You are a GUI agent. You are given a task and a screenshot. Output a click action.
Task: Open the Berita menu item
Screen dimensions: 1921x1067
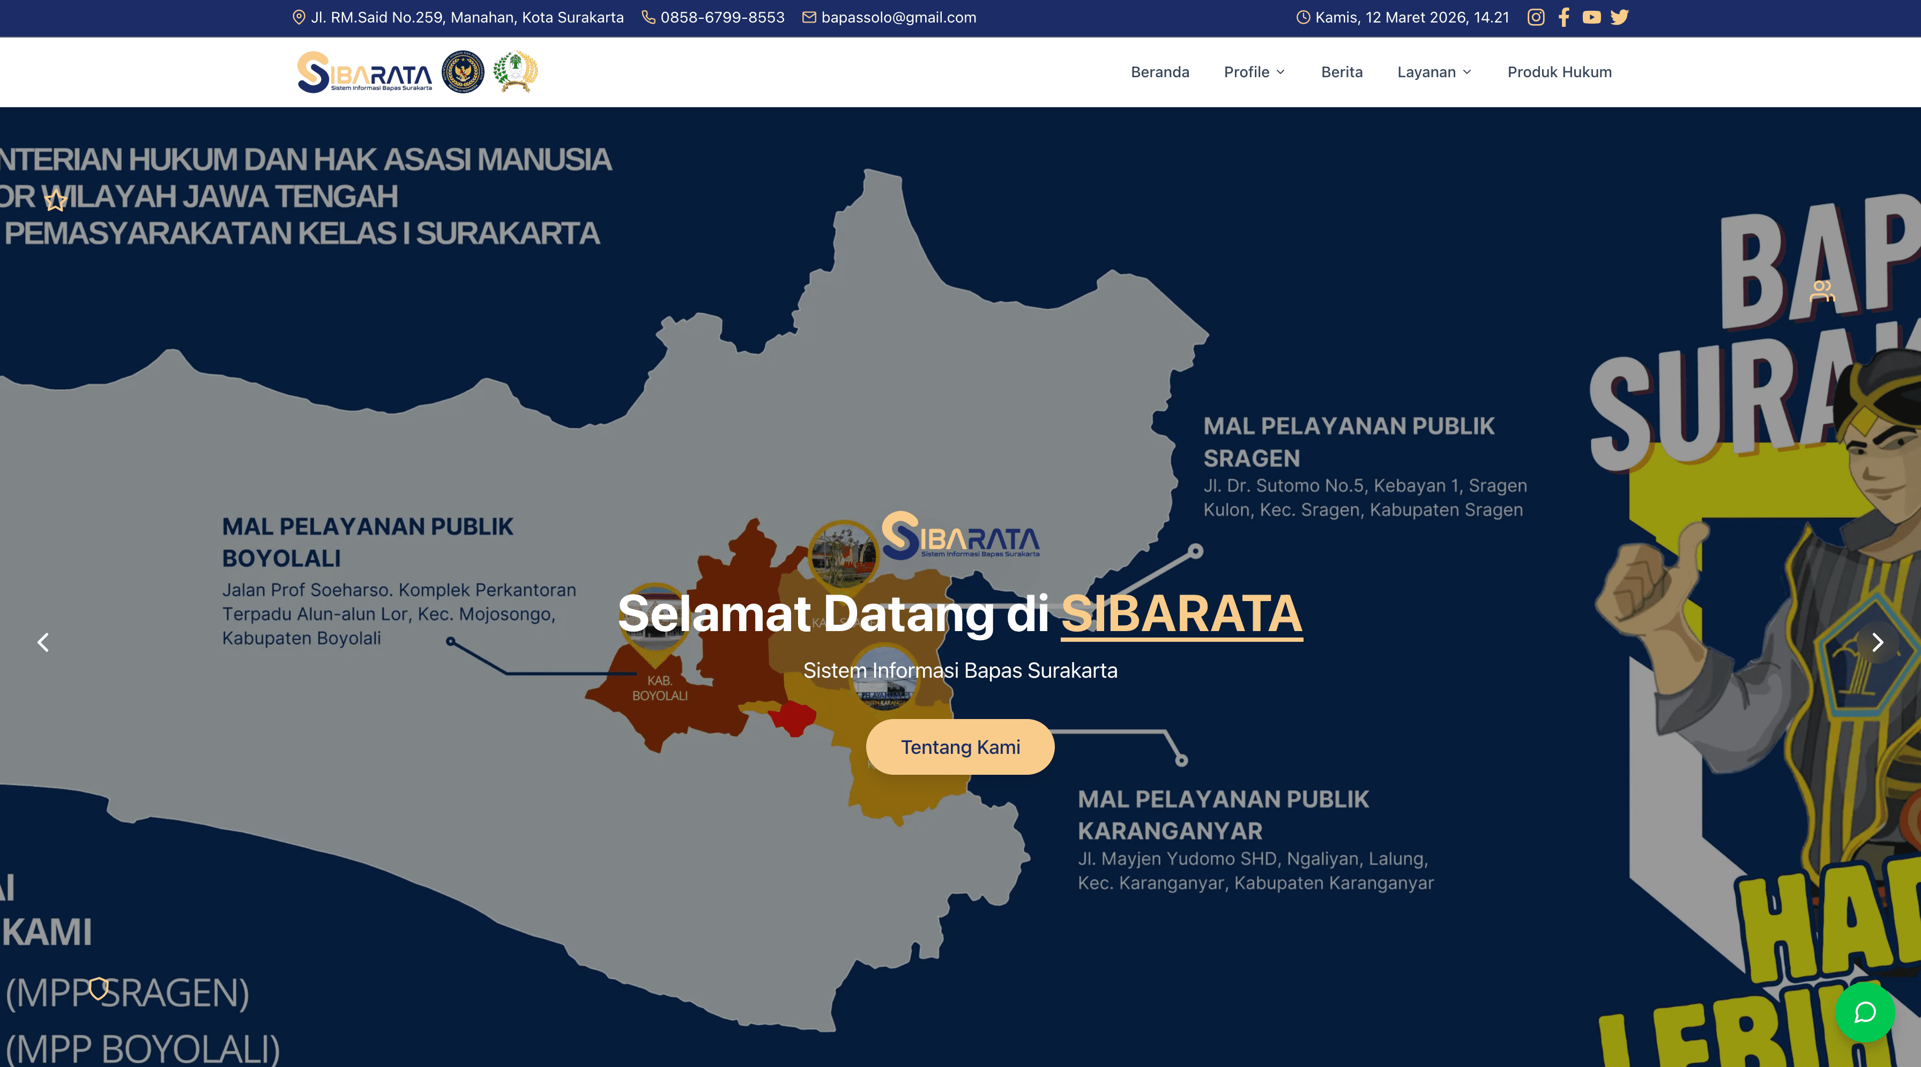pyautogui.click(x=1342, y=72)
